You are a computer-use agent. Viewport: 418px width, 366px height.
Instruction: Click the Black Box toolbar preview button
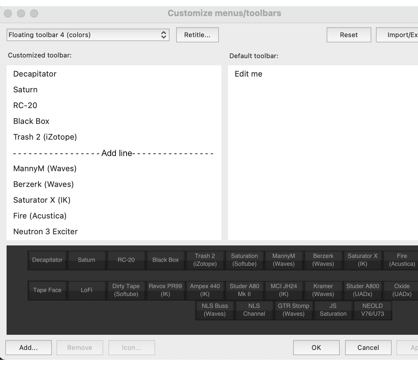(166, 260)
